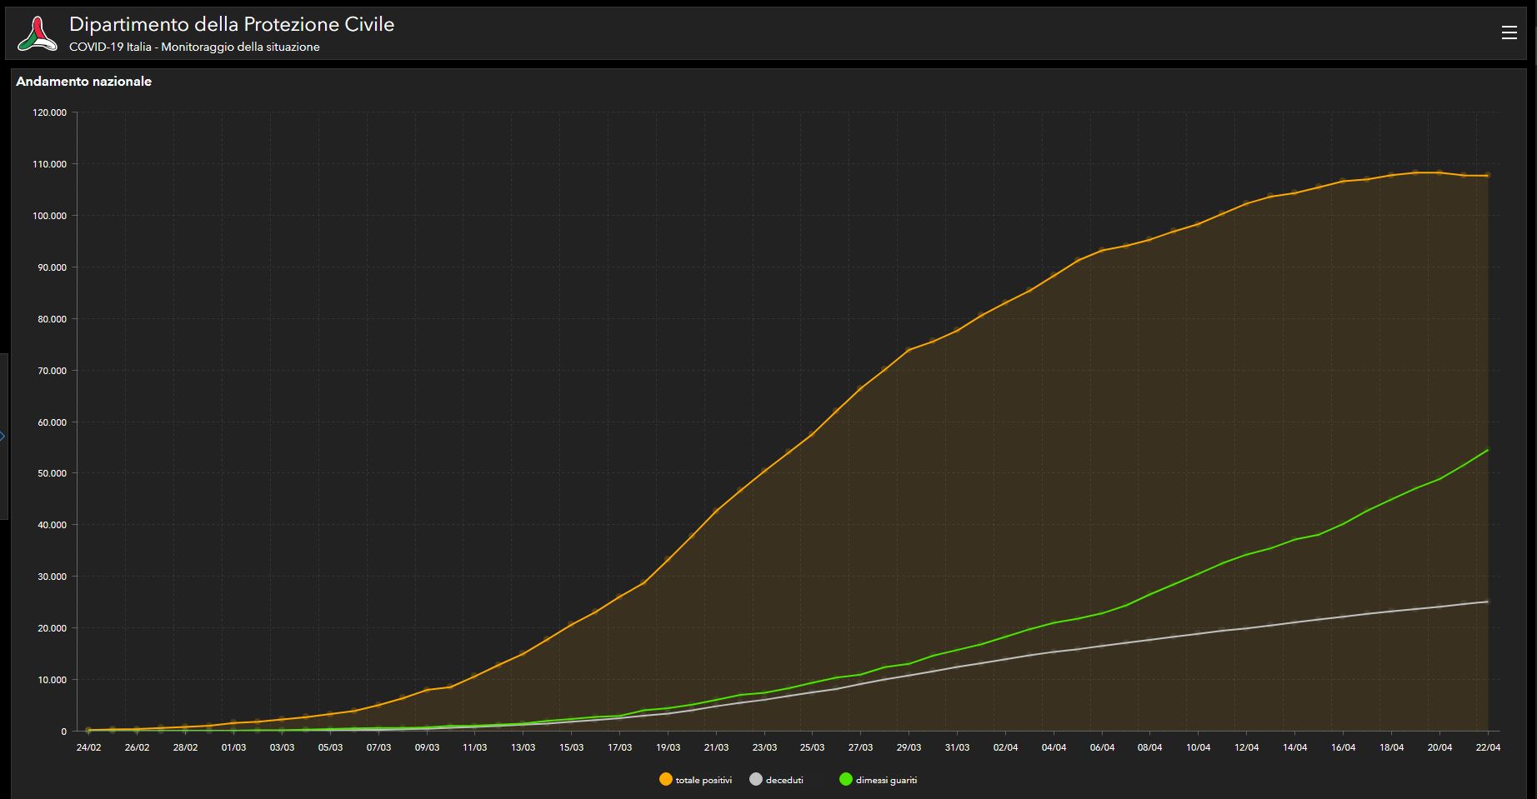This screenshot has width=1537, height=799.
Task: Click the 01/03 date axis label
Action: pyautogui.click(x=234, y=747)
